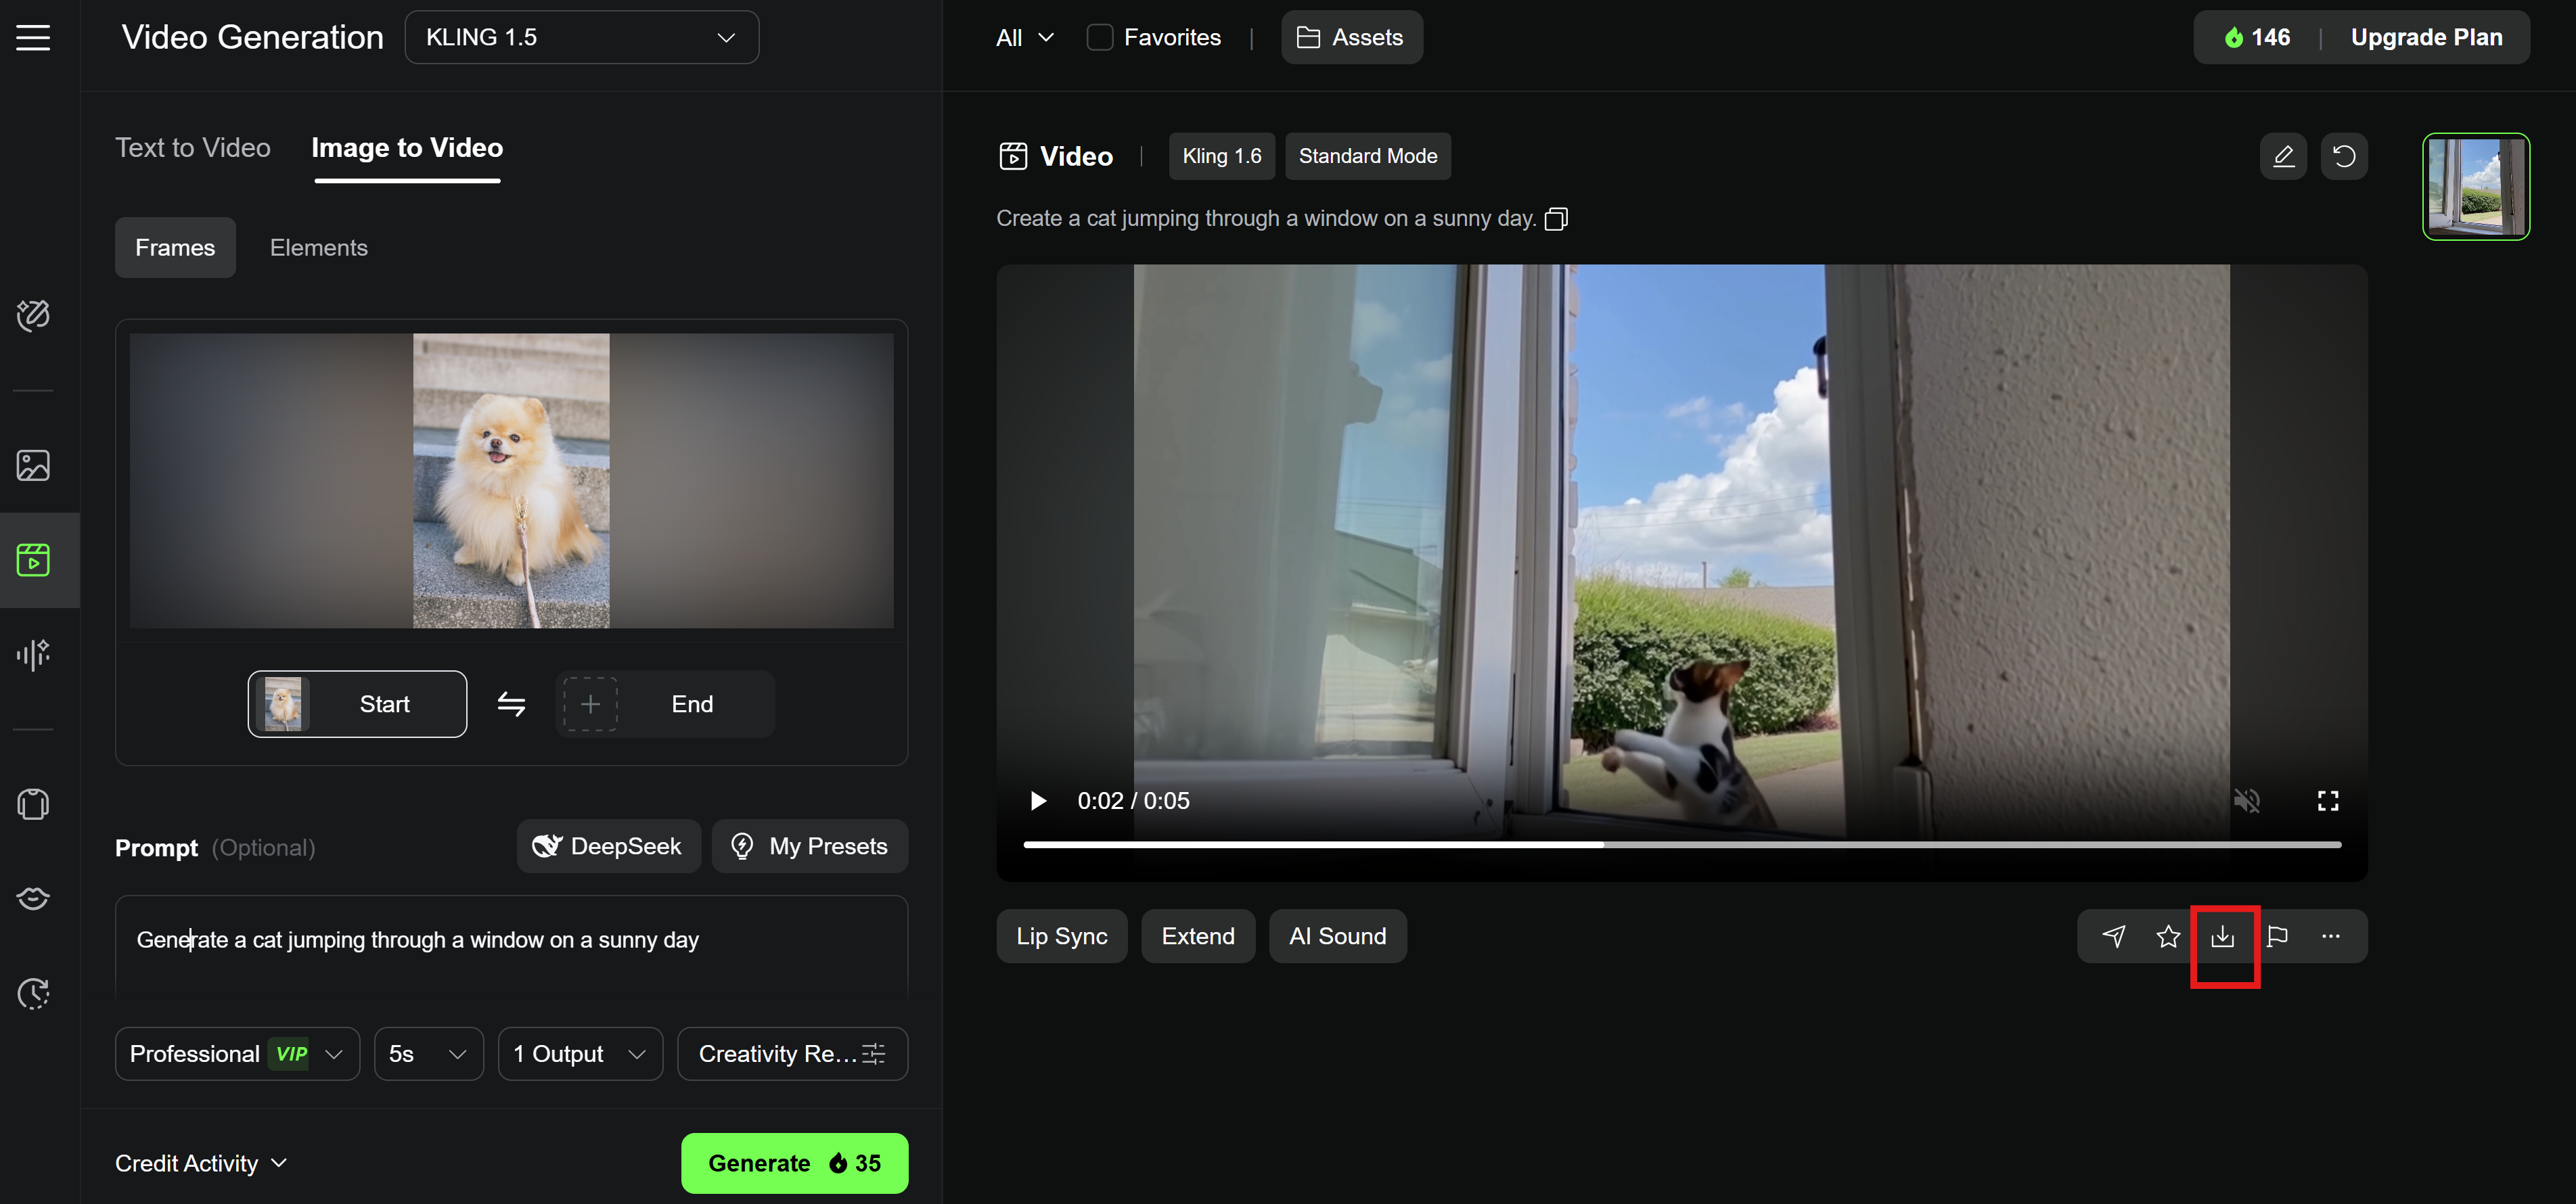Download the generated video
The width and height of the screenshot is (2576, 1204).
click(2222, 936)
